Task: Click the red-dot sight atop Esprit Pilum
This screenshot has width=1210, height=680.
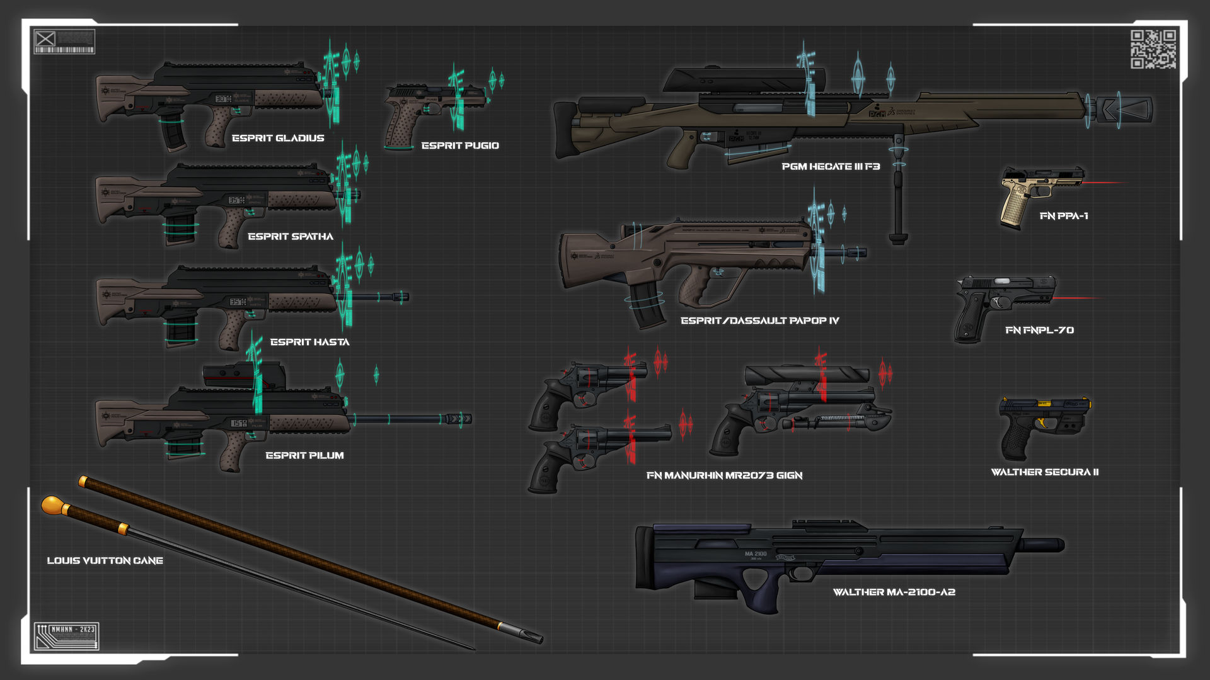Action: [245, 375]
